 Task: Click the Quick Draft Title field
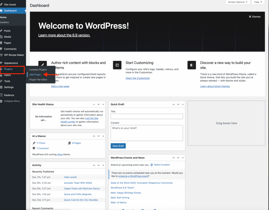point(147,116)
